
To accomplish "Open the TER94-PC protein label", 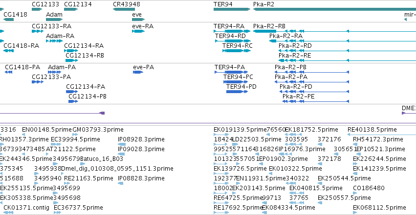I will (238, 77).
